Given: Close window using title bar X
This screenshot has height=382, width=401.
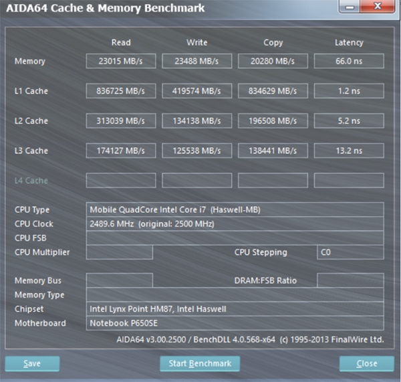Looking at the screenshot, I should (378, 7).
